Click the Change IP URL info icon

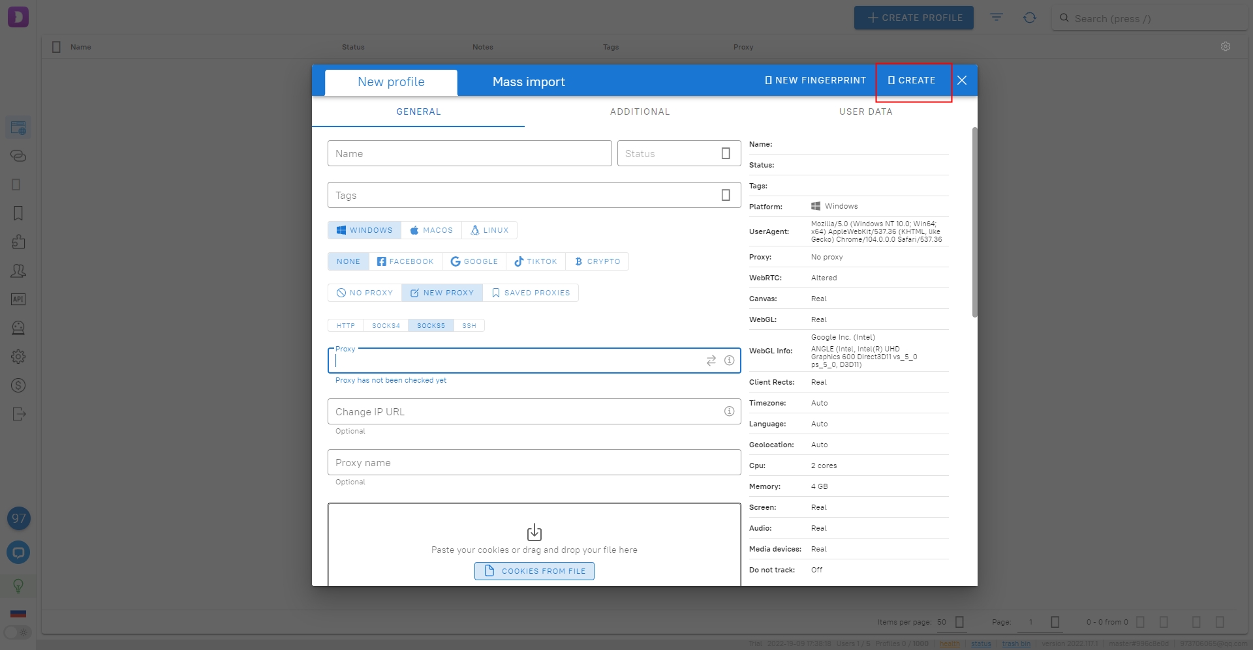(729, 411)
